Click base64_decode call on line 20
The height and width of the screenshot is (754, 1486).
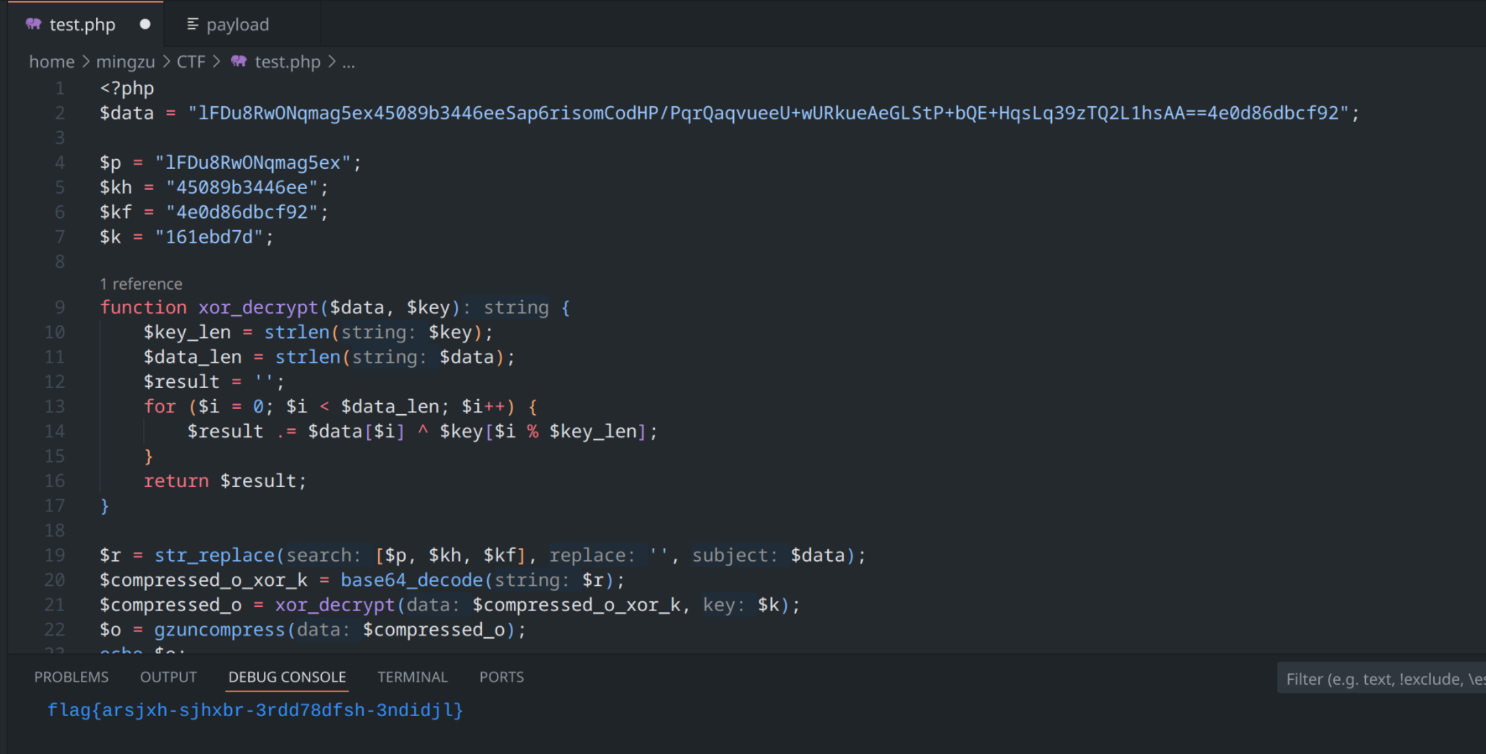411,580
